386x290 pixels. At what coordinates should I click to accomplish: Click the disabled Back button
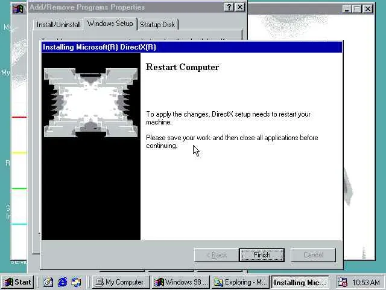coord(217,255)
